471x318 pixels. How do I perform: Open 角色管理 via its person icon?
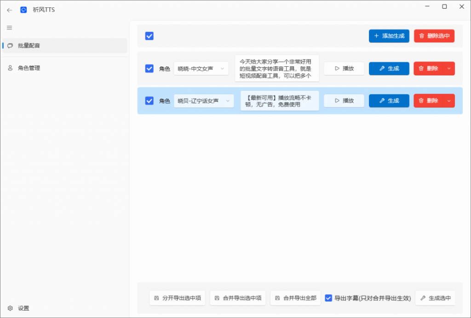point(10,68)
